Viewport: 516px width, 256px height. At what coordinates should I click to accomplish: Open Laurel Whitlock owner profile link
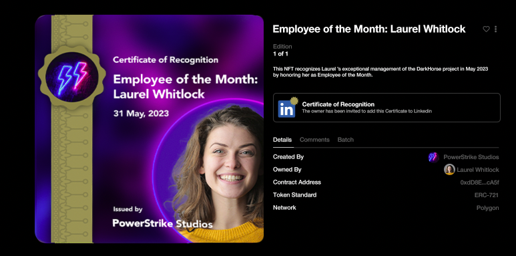tap(478, 170)
